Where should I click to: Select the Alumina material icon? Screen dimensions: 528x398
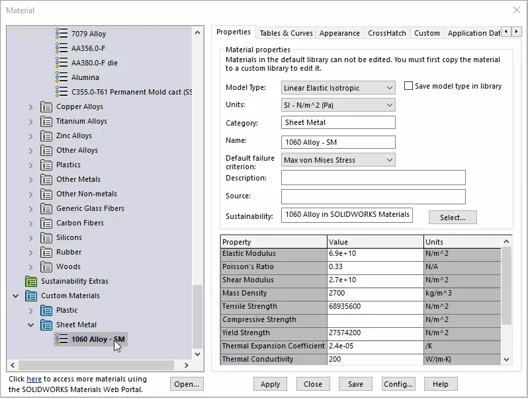point(62,77)
